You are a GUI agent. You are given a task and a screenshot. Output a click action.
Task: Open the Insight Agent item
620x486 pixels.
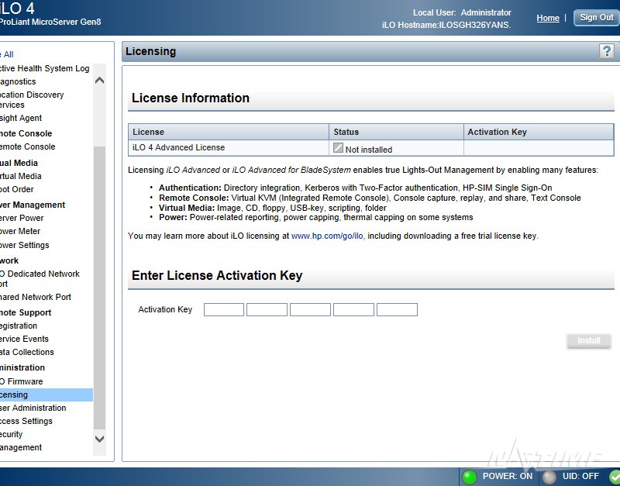[21, 118]
